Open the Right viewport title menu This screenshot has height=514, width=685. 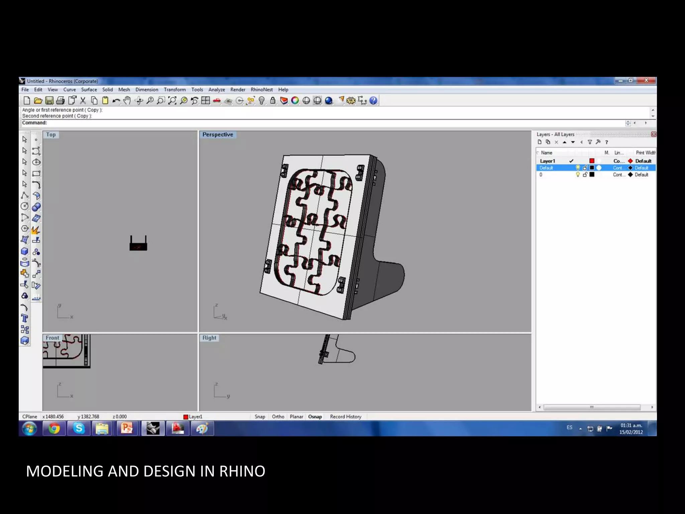click(209, 338)
